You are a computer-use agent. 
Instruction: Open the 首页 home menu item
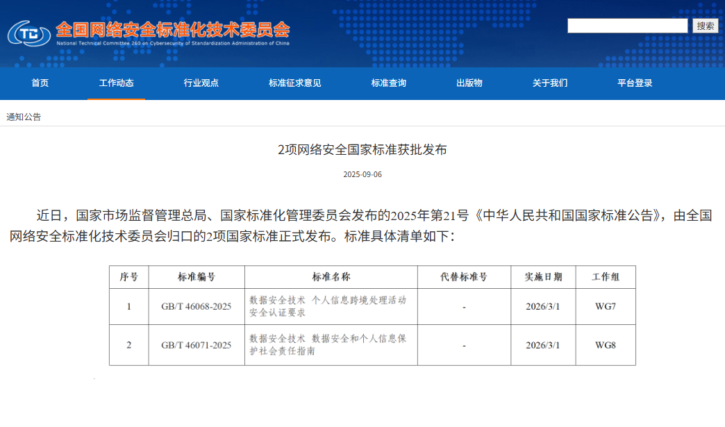tap(38, 83)
